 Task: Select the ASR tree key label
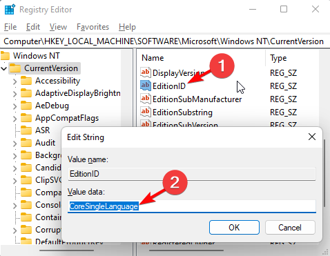tap(42, 130)
